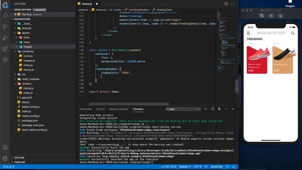
Task: Open notifications bell in status bar
Action: (234, 167)
